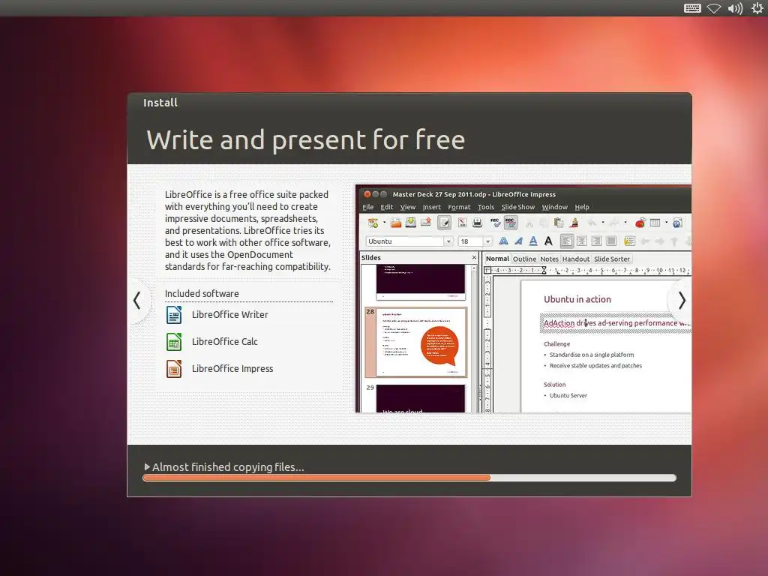Click the Spelling check icon
768x576 pixels.
[x=495, y=223]
